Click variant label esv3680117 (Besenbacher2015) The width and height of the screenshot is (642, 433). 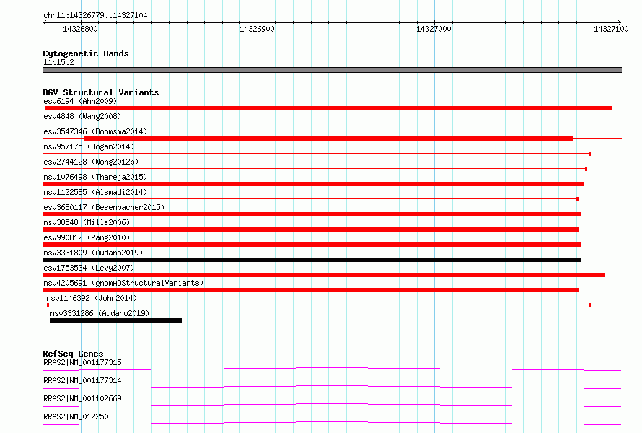click(104, 207)
